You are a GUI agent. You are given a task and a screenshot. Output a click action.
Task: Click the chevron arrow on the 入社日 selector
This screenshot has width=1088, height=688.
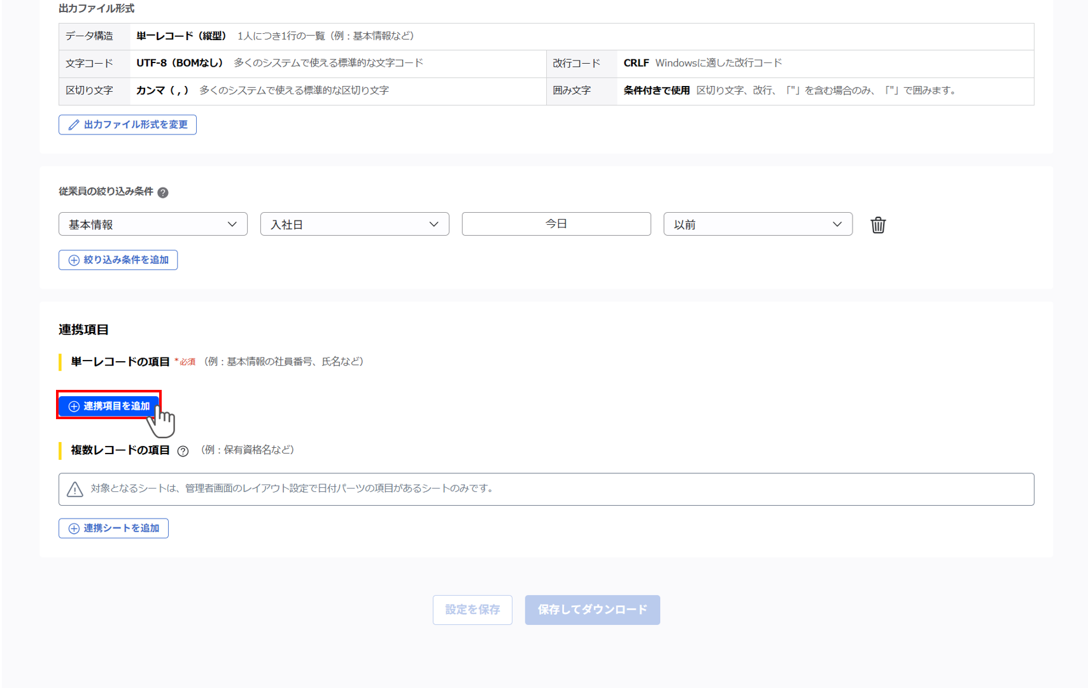point(435,224)
